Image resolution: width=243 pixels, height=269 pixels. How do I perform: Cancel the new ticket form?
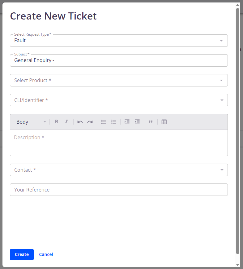(46, 254)
